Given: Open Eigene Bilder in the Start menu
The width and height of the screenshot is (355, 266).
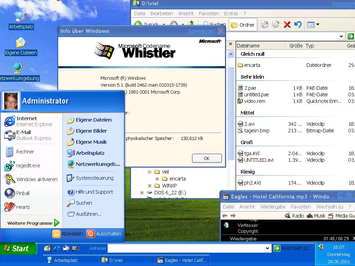Looking at the screenshot, I should point(87,131).
